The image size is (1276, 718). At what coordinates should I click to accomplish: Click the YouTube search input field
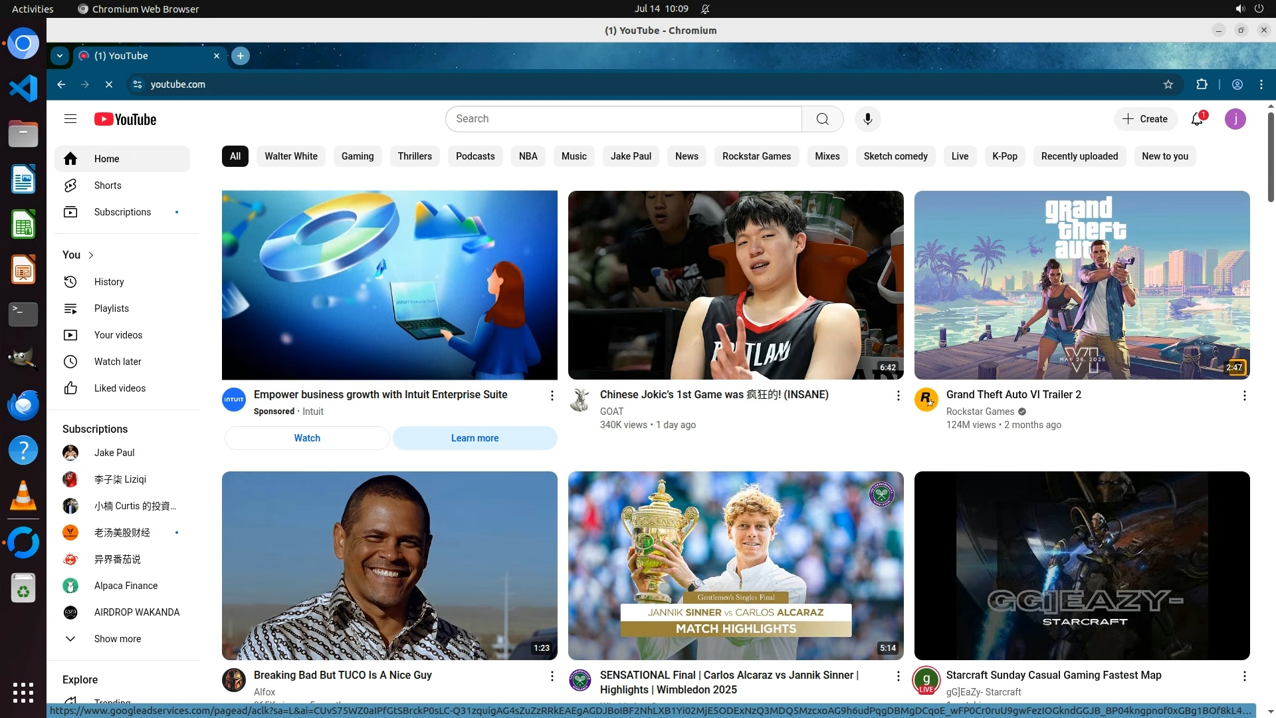(623, 119)
